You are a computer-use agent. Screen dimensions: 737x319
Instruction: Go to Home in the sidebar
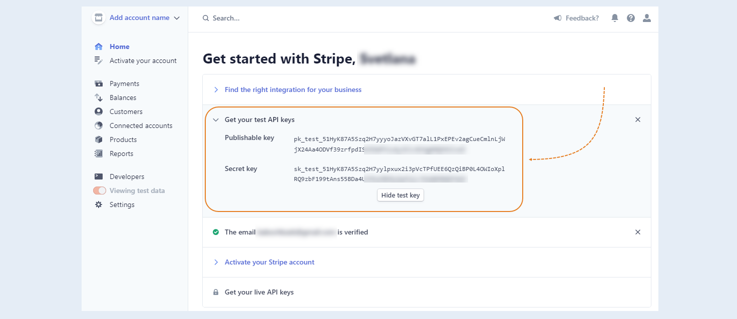(120, 46)
